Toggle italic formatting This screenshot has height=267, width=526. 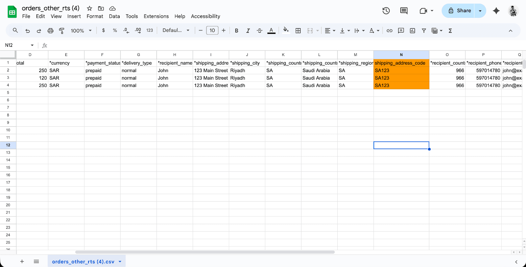[248, 30]
